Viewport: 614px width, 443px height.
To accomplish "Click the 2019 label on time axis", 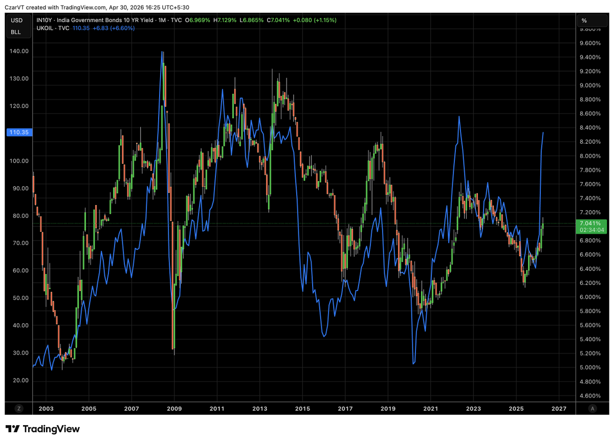I will [x=388, y=409].
